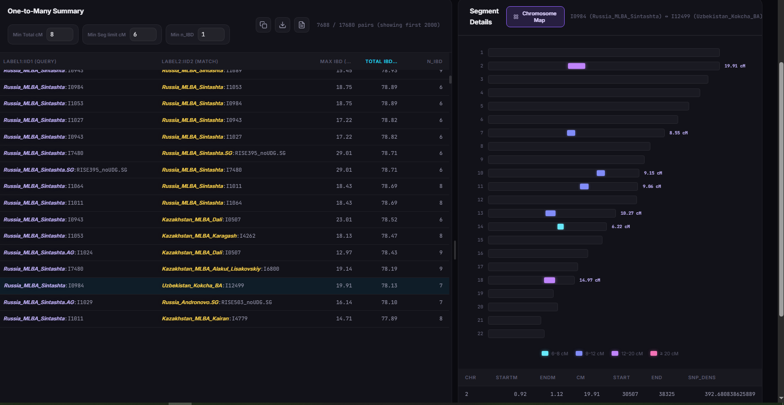Select match Kazakhstan_MLBA_Karagash:I4262
The image size is (784, 405).
(x=209, y=236)
